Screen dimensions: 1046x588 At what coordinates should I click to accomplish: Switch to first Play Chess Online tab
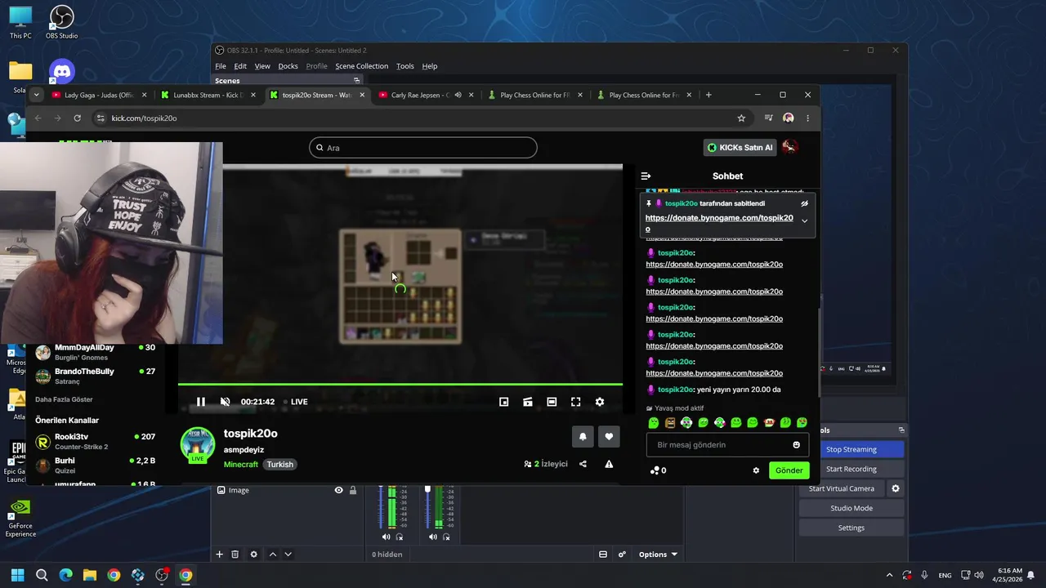pos(534,95)
